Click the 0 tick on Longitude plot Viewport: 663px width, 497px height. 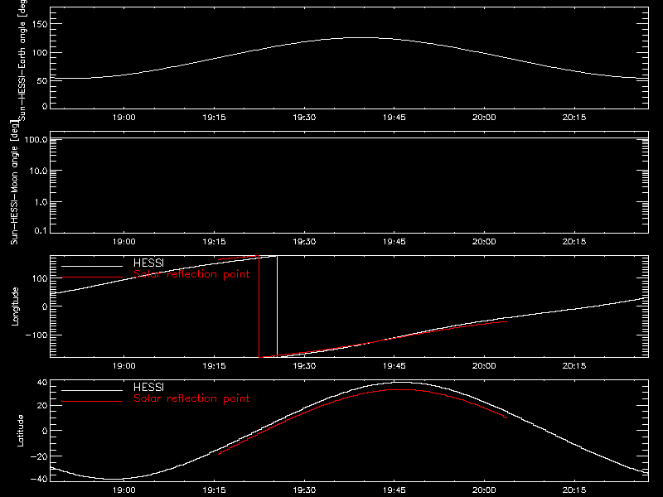pyautogui.click(x=45, y=306)
